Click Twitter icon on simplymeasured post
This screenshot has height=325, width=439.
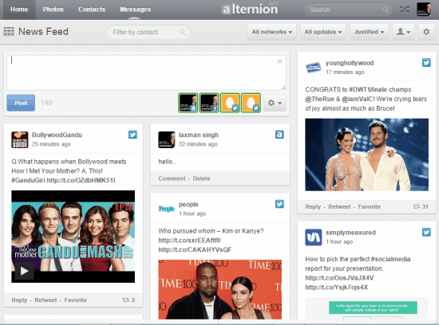pyautogui.click(x=426, y=232)
